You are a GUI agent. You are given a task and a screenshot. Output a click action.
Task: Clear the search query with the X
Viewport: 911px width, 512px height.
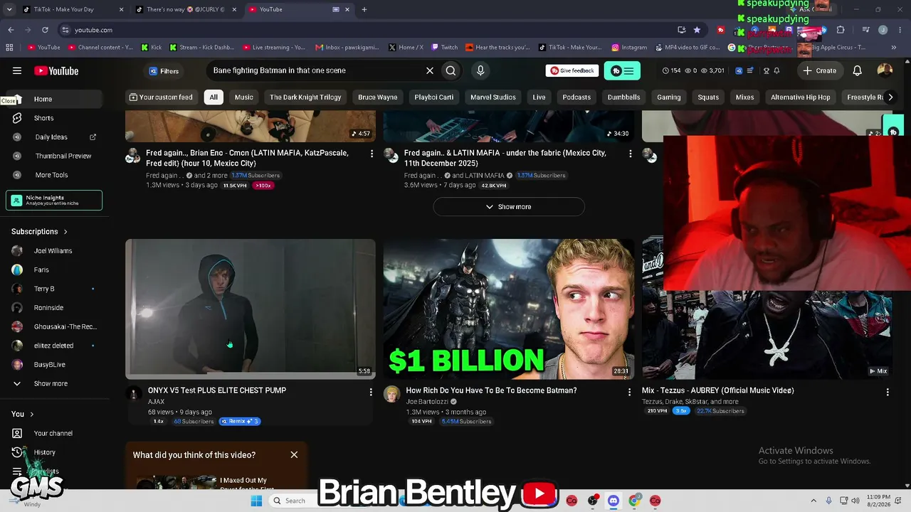click(430, 70)
